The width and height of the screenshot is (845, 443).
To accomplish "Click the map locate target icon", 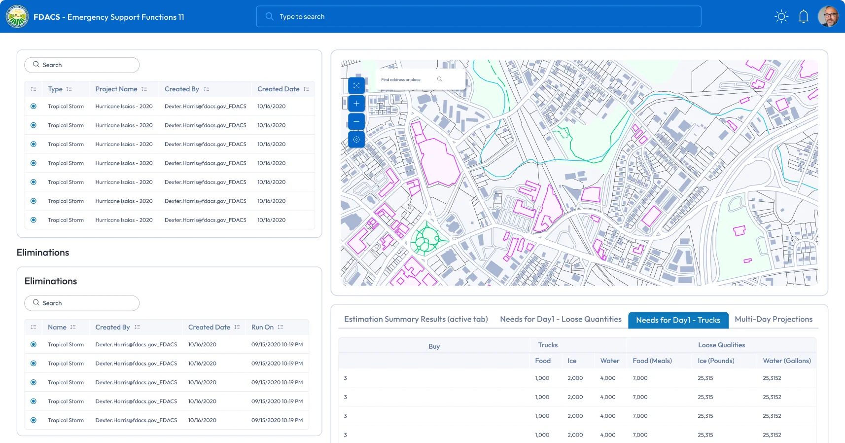I will coord(356,140).
